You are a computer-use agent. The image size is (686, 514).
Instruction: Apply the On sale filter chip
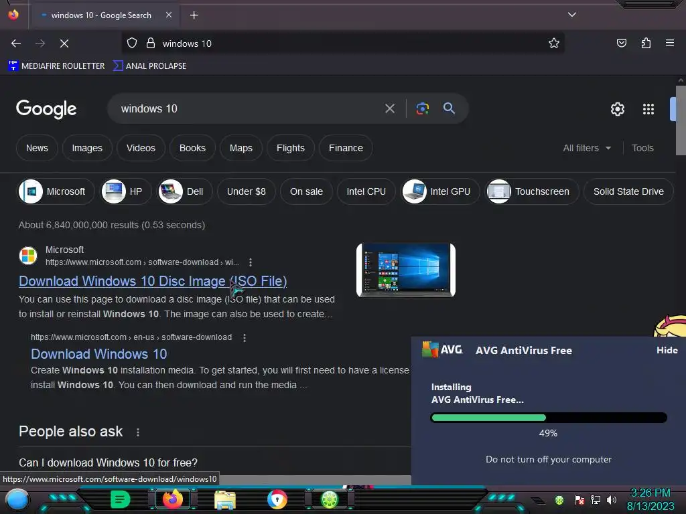click(x=306, y=191)
